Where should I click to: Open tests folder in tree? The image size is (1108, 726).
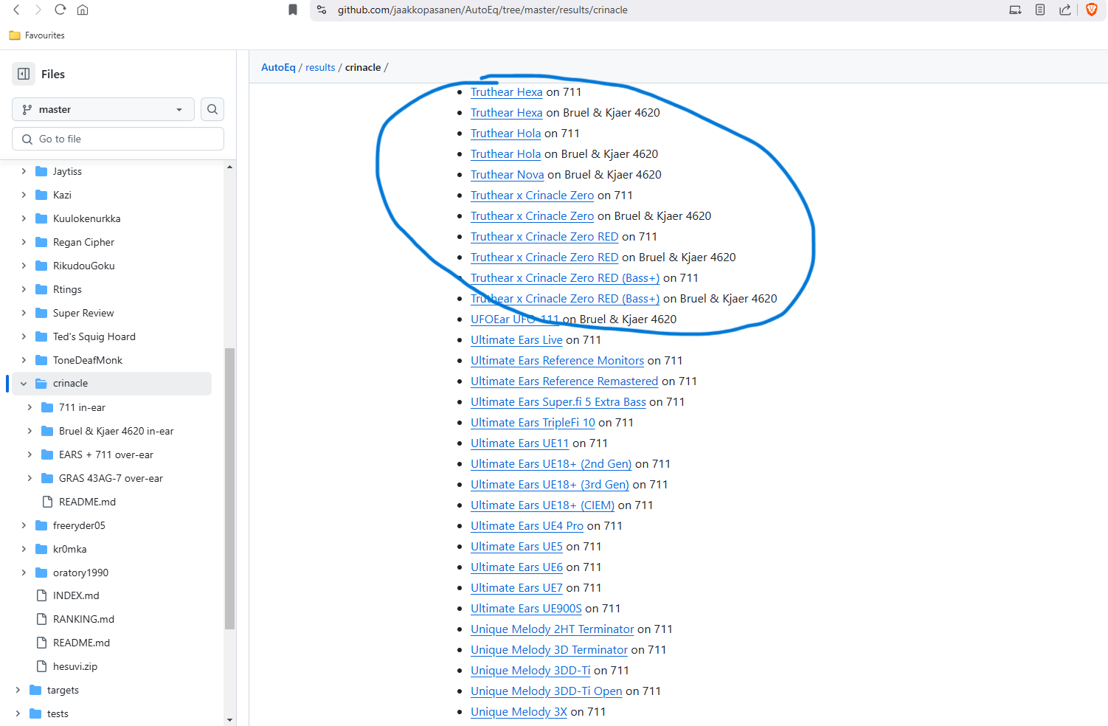[x=58, y=713]
